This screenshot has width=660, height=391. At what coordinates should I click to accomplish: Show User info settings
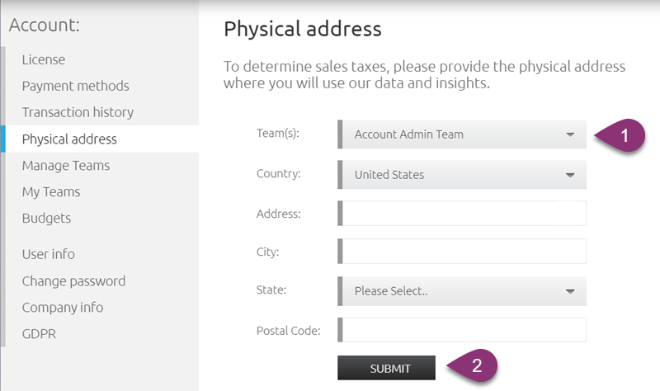coord(49,254)
